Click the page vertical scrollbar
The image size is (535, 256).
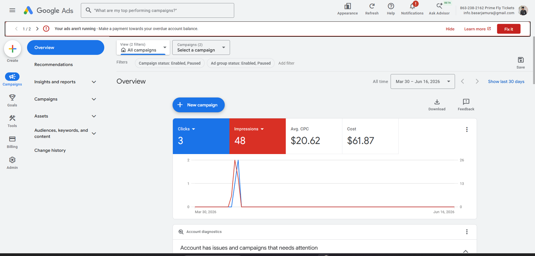[x=533, y=60]
